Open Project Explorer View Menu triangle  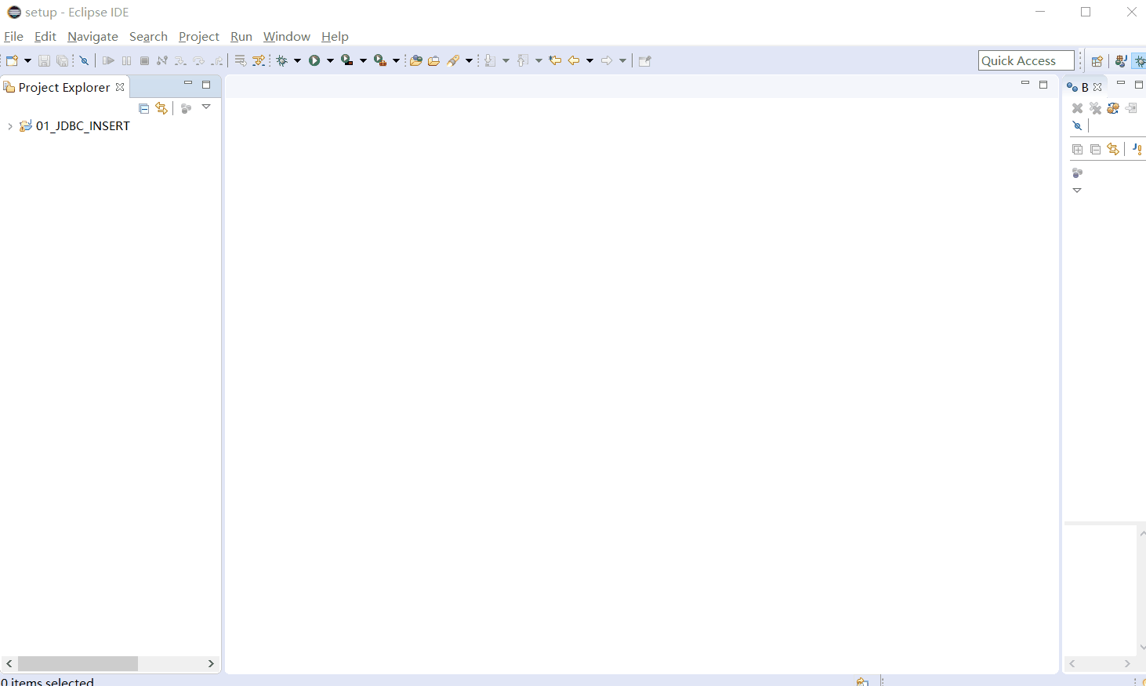tap(206, 107)
